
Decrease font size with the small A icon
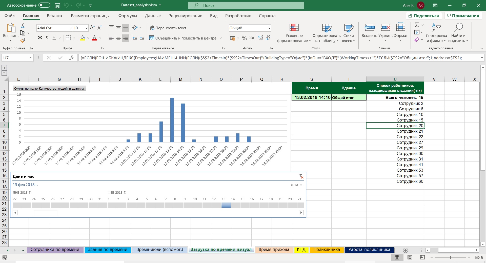point(99,28)
